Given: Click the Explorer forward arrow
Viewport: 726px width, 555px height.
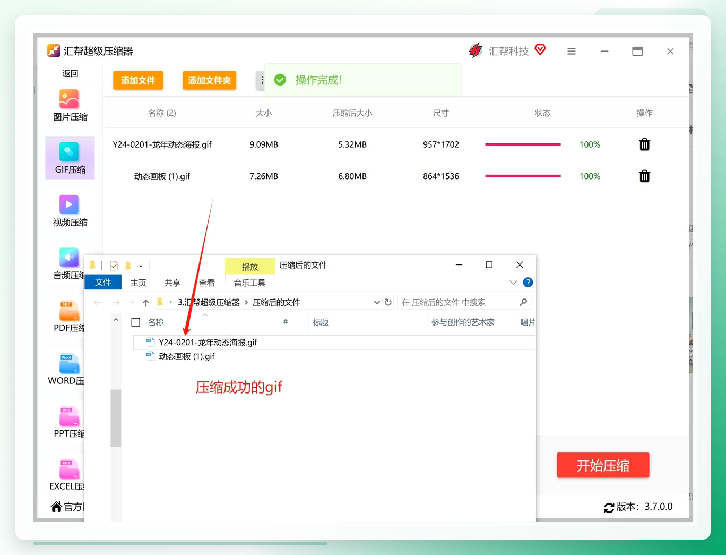Looking at the screenshot, I should click(x=116, y=303).
